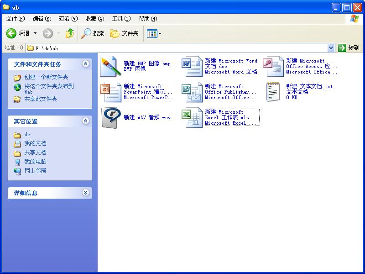Collapse the 其它位置 panel
This screenshot has height=274, width=365.
point(86,121)
